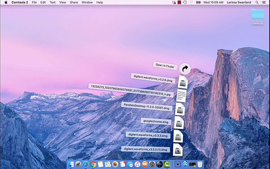The width and height of the screenshot is (270, 169).
Task: Open the Preview app icon in Dock
Action: coord(108,164)
